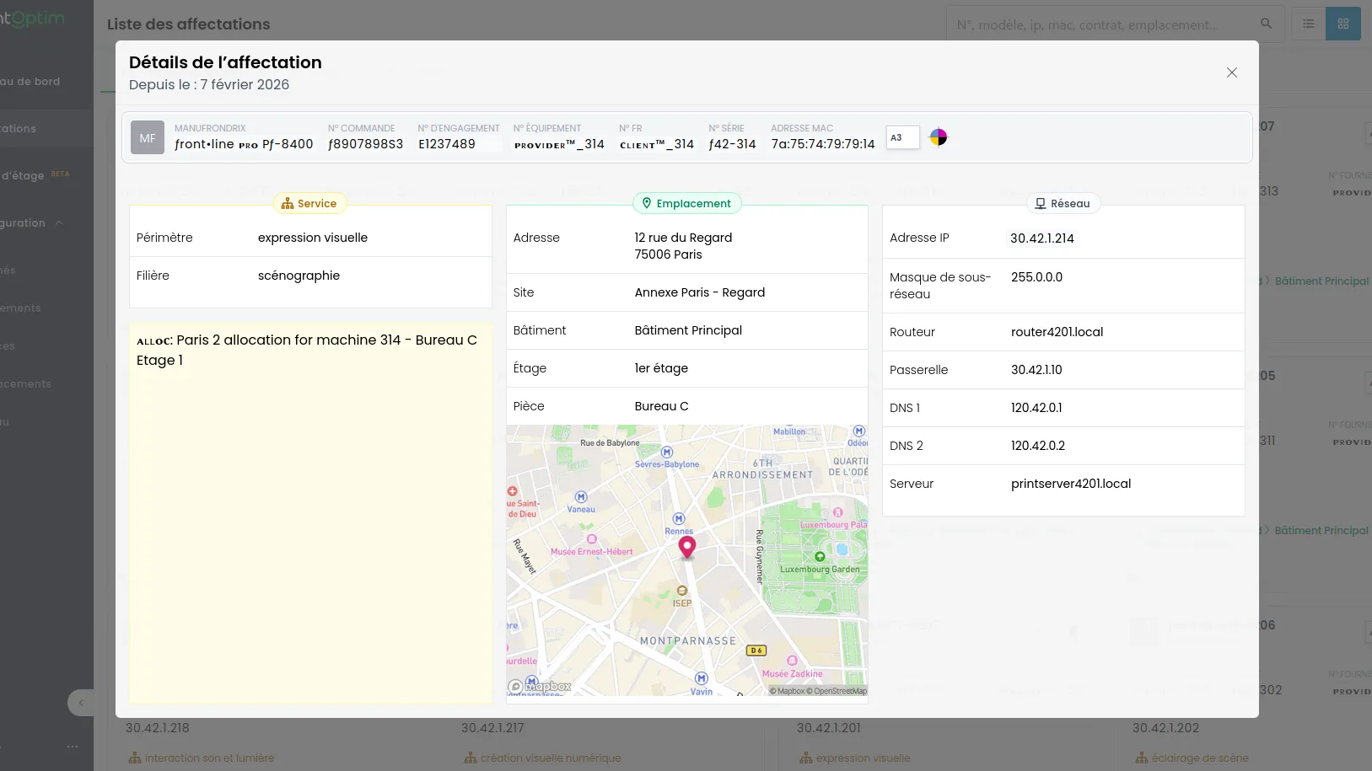The image size is (1372, 771).
Task: Click the OpenStreetMap attribution link
Action: (839, 691)
